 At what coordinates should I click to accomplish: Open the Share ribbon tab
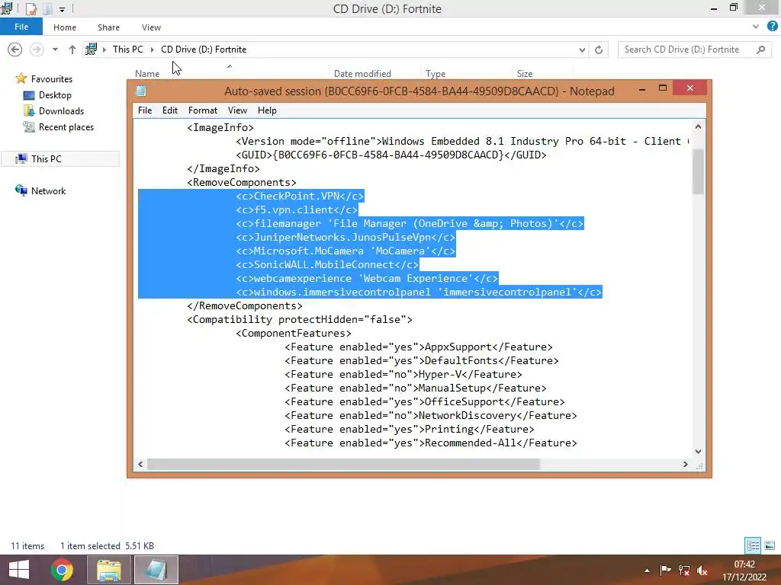[x=108, y=27]
